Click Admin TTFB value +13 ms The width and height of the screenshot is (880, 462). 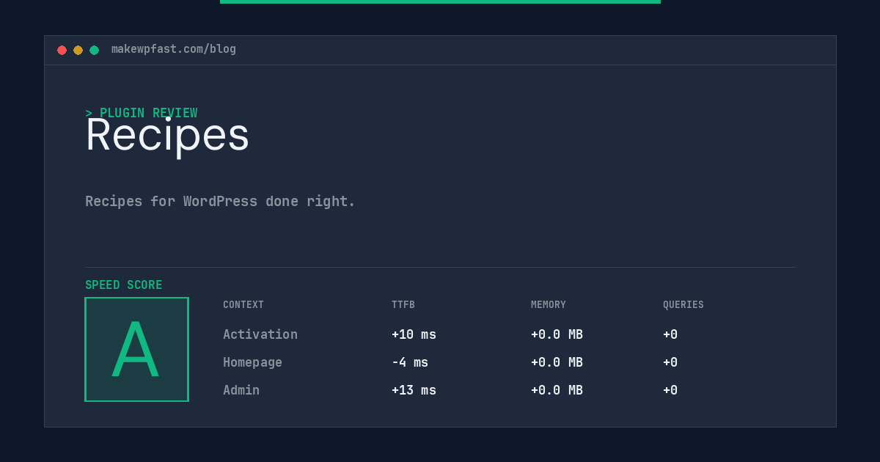point(414,390)
